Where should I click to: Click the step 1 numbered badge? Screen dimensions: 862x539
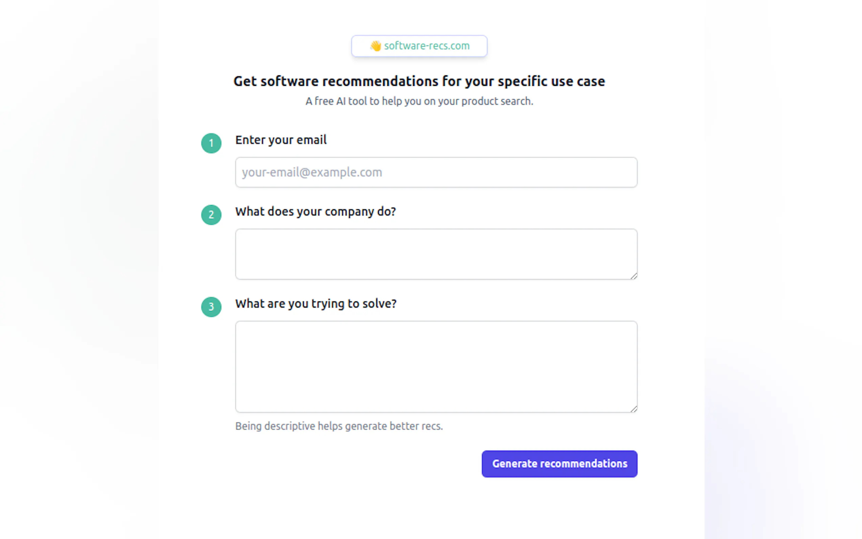[x=211, y=143]
